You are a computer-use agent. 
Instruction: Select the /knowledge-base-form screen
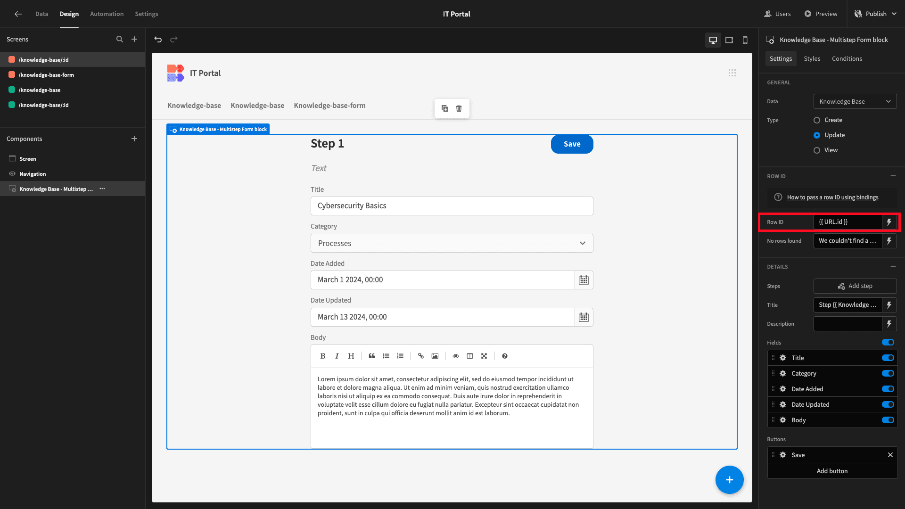46,75
